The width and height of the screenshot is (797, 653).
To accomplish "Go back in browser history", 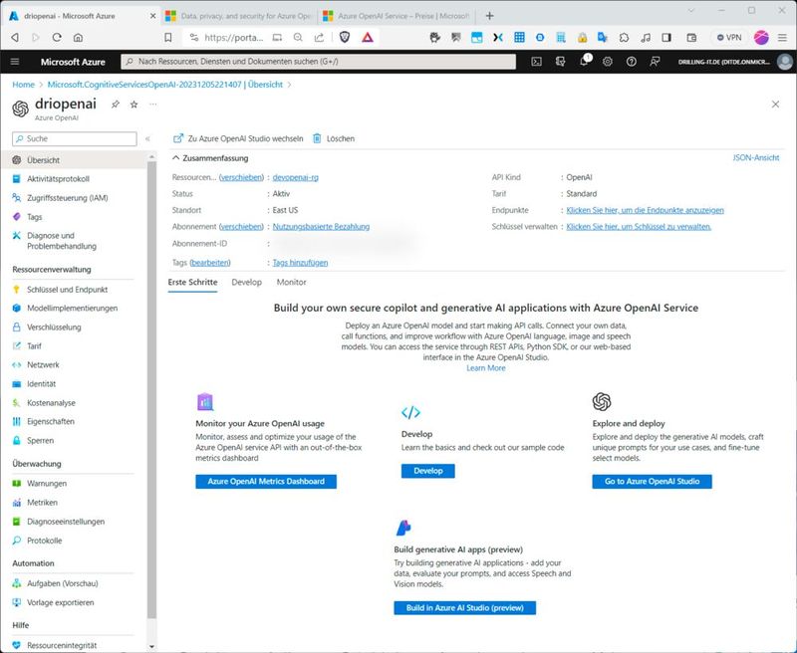I will tap(15, 37).
